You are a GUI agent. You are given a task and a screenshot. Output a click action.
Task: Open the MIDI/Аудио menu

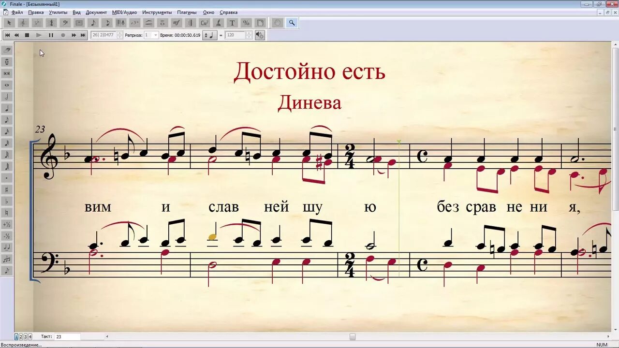click(x=124, y=12)
